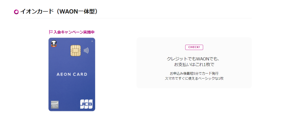The height and width of the screenshot is (117, 283).
Task: Click the divider line under the heading
Action: 133,18
